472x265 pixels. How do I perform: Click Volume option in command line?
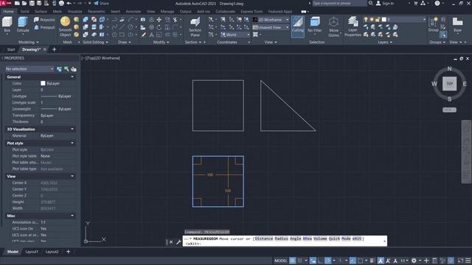click(320, 239)
